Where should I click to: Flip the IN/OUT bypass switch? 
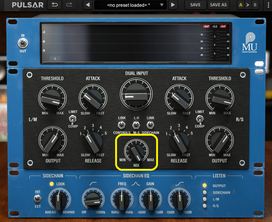23,43
